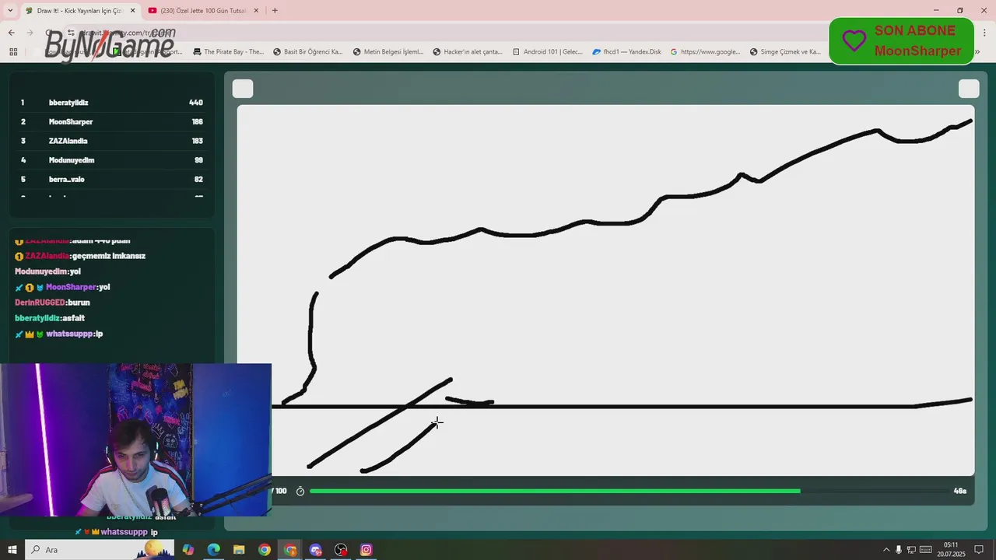Select leaderboard row ZAZAlandia
Screen dimensions: 996x560
point(112,141)
